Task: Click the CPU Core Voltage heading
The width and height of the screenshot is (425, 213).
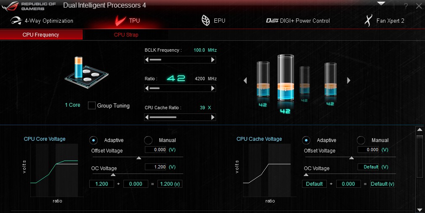Action: tap(45, 139)
